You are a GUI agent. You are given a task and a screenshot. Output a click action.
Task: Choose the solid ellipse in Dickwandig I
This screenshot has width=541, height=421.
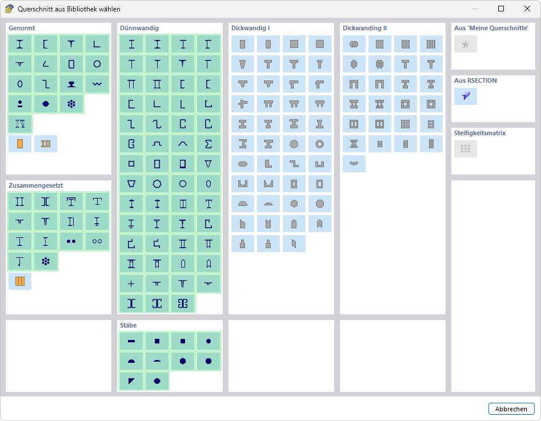pos(243,164)
